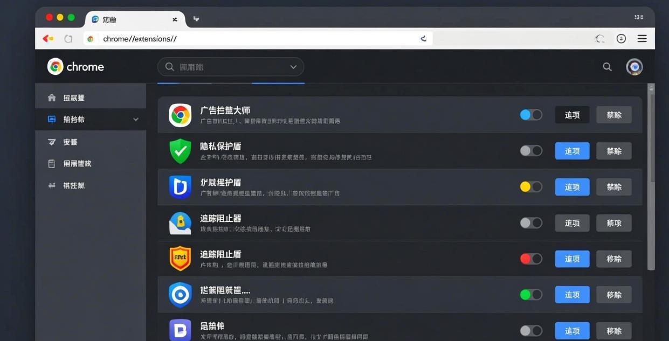Click the 移除 button in the orange shield row
Screen dimensions: 669x341
point(614,259)
